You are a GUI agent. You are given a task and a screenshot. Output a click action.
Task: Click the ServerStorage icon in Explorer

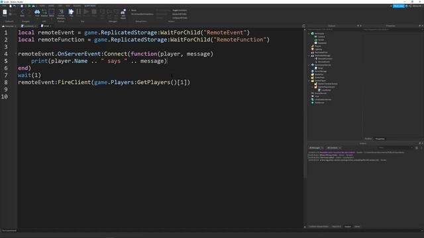(313, 71)
